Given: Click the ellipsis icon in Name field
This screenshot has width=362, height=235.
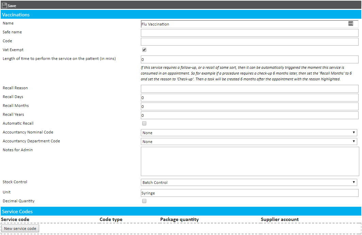Looking at the screenshot, I should [350, 23].
